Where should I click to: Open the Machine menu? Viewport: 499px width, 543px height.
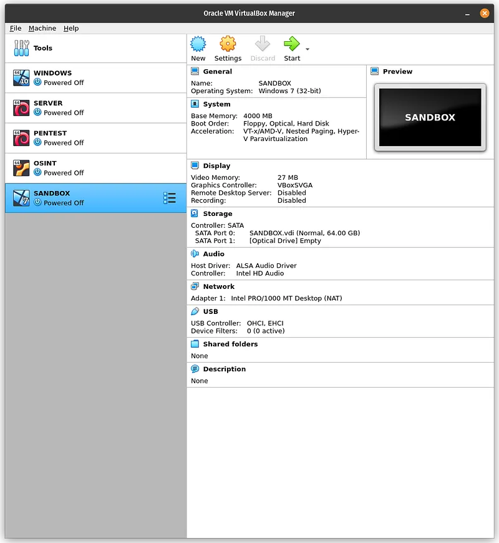42,28
